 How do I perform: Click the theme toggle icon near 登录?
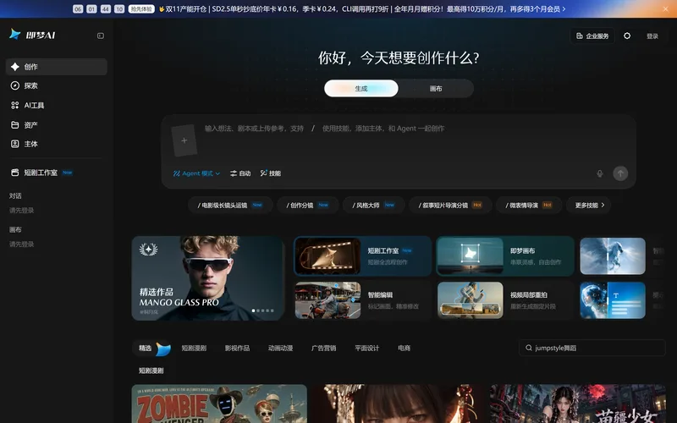tap(627, 36)
